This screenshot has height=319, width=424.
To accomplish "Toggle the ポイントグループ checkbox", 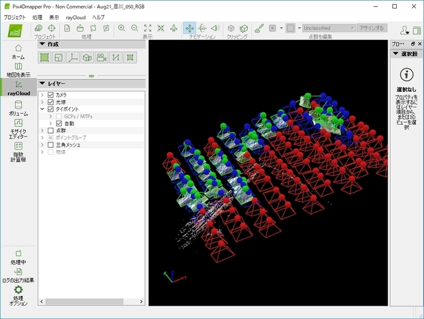I will (50, 138).
